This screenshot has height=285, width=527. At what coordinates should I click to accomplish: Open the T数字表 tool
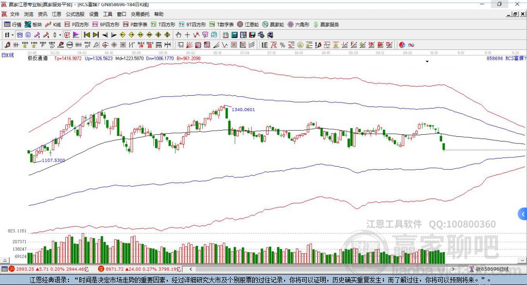click(221, 25)
